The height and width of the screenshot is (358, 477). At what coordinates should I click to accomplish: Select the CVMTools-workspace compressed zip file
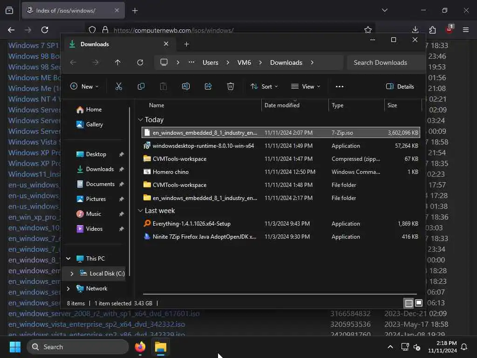(x=281, y=159)
